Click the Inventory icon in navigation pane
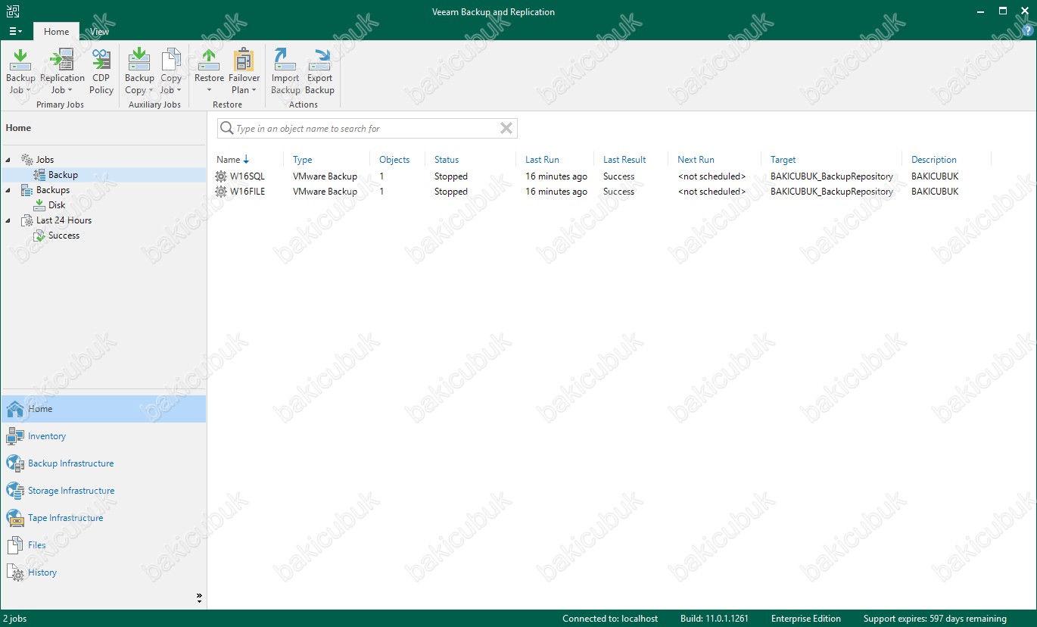1037x627 pixels. [x=15, y=436]
